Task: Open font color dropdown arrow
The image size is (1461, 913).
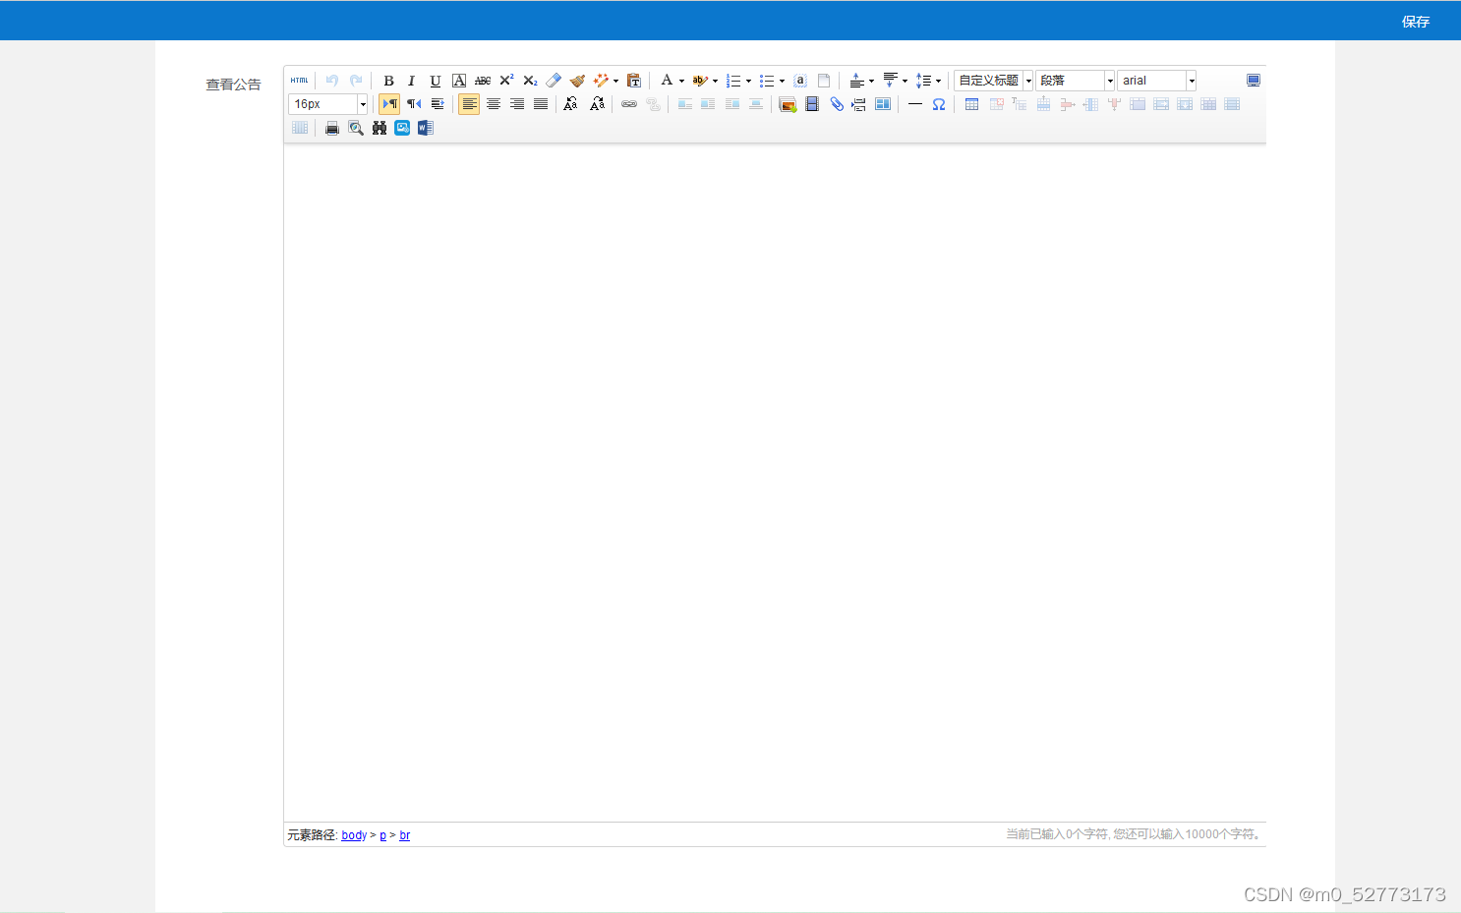Action: [x=681, y=81]
